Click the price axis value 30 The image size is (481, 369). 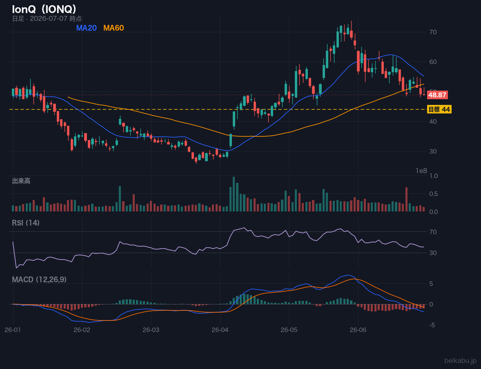tap(433, 151)
